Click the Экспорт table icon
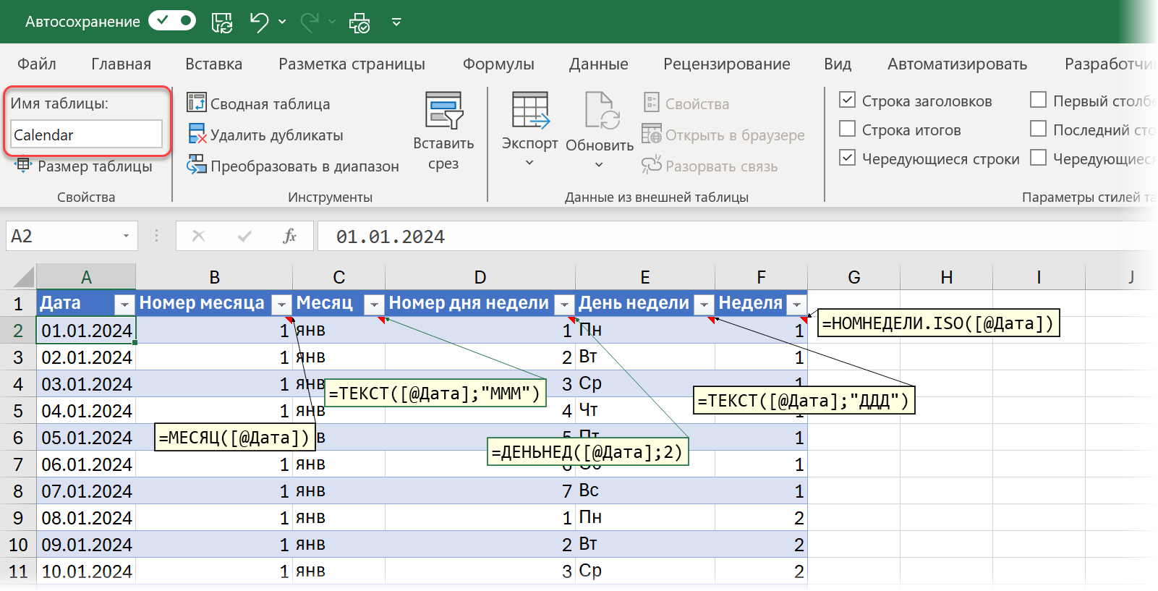 coord(530,110)
